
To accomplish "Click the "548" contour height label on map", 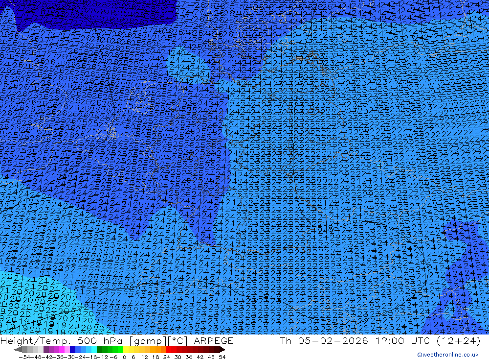I will point(326,229).
